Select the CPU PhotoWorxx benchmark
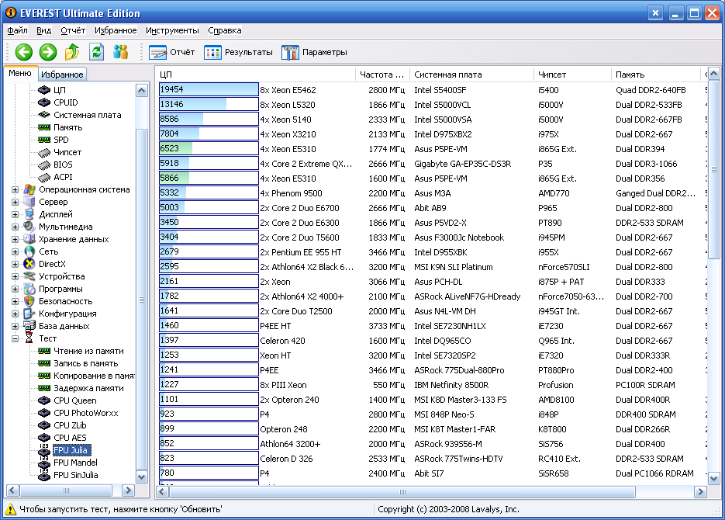This screenshot has height=520, width=725. [x=85, y=413]
